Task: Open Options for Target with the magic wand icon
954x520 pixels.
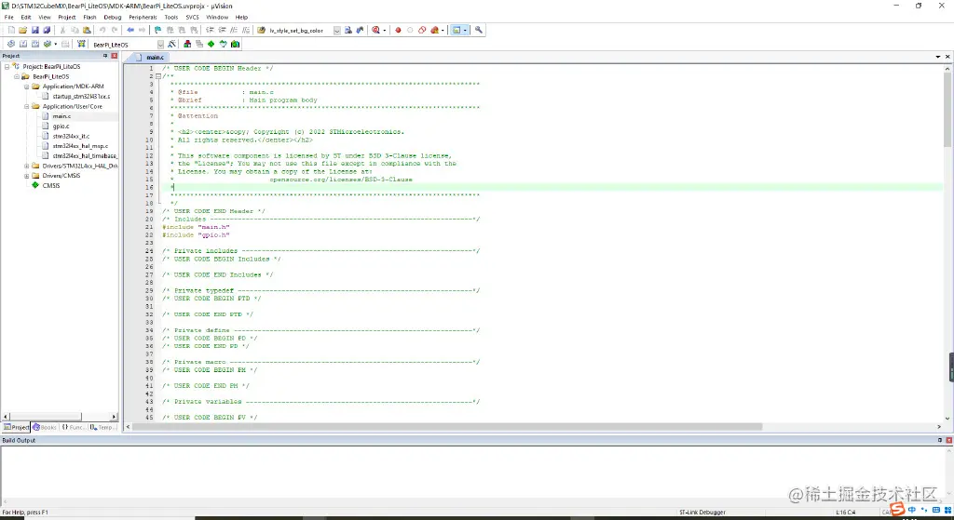Action: pyautogui.click(x=172, y=44)
